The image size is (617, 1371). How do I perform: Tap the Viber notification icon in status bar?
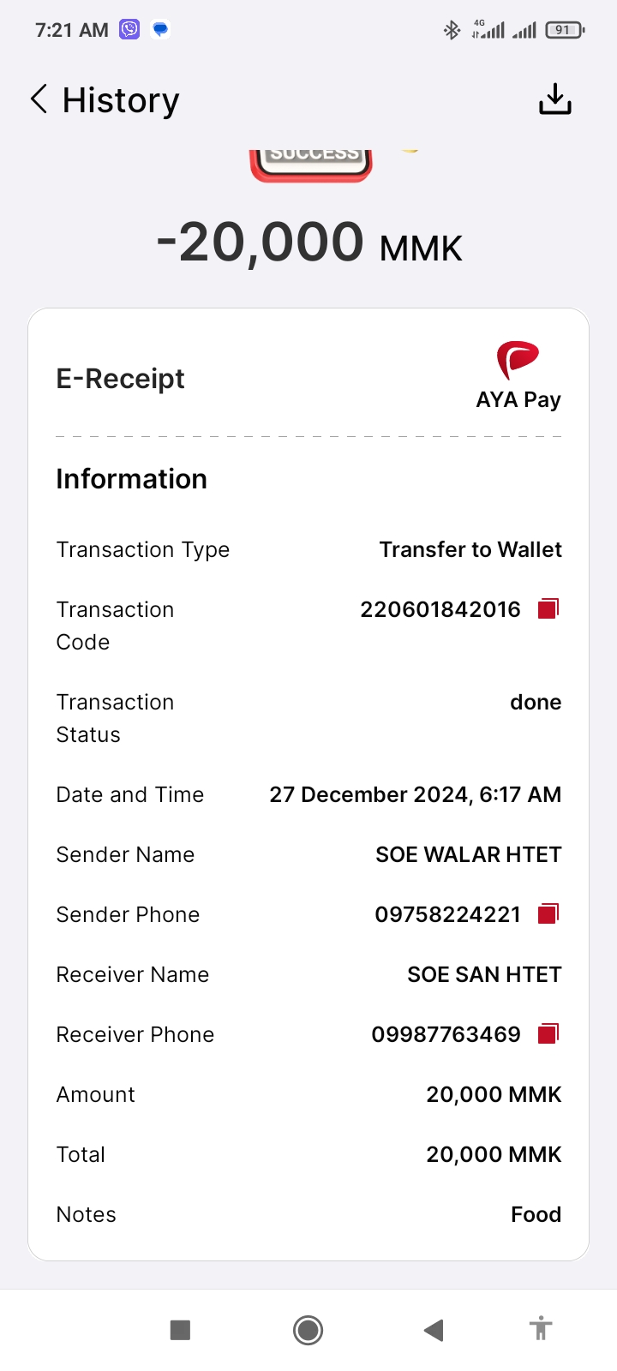click(x=129, y=30)
